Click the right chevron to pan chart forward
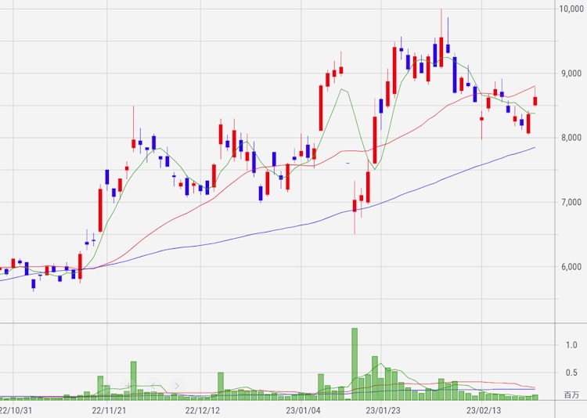The height and width of the screenshot is (418, 587). (x=177, y=385)
